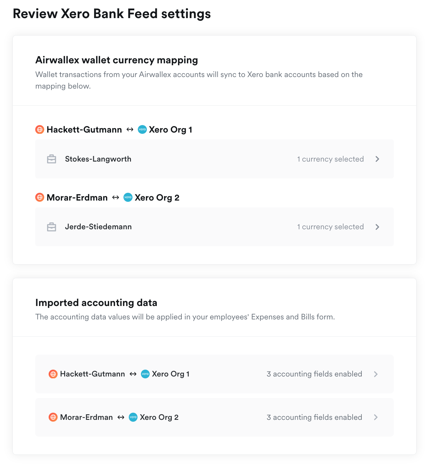Click the Xero logo in Morar-Erdman accounting data row
434x471 pixels.
click(x=133, y=417)
